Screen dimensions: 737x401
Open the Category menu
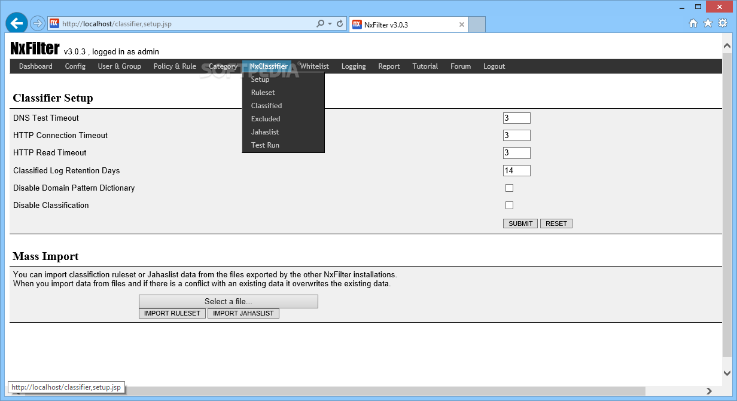223,66
